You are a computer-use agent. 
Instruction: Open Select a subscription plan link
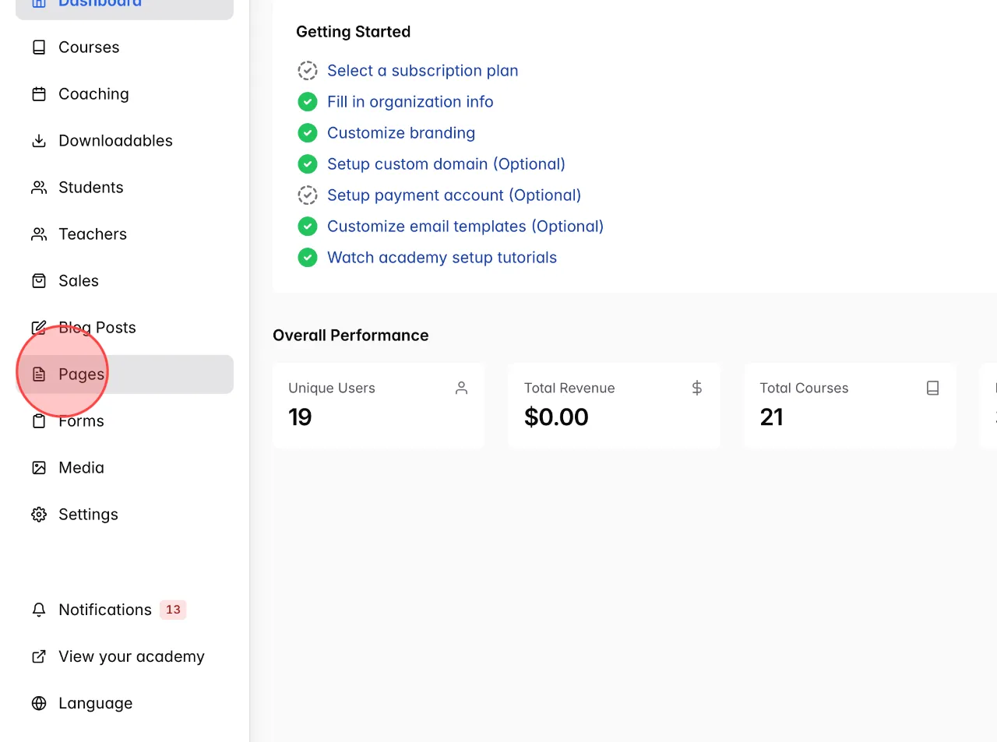pyautogui.click(x=423, y=71)
